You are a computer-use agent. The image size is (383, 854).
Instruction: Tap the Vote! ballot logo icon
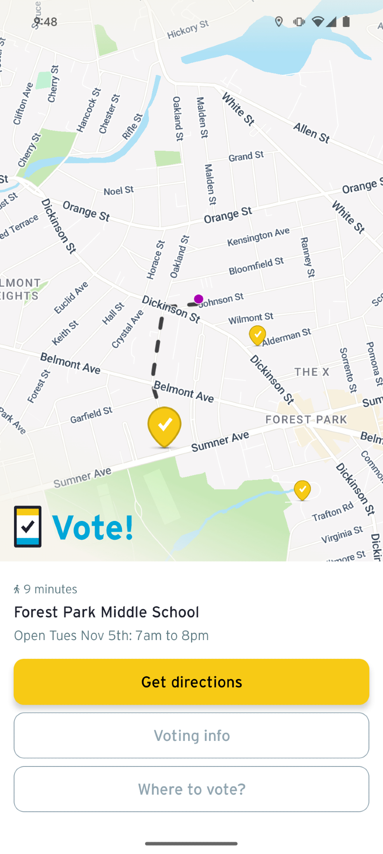(28, 526)
